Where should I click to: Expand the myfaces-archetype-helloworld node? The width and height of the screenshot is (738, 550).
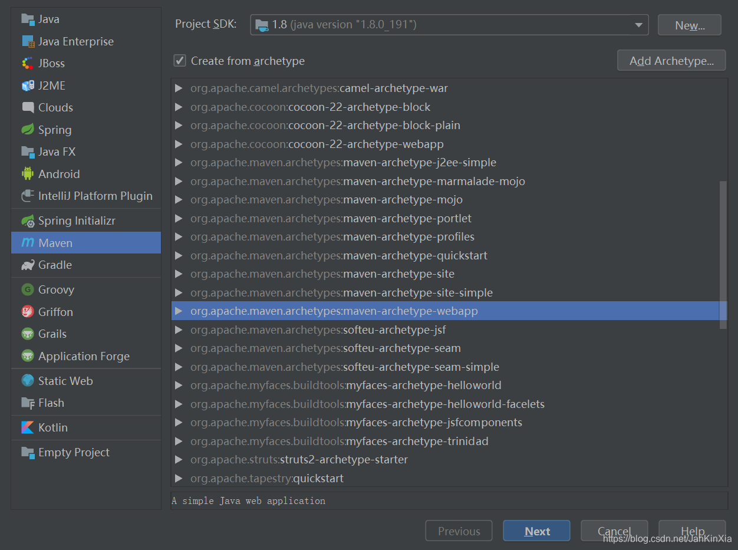pos(179,386)
